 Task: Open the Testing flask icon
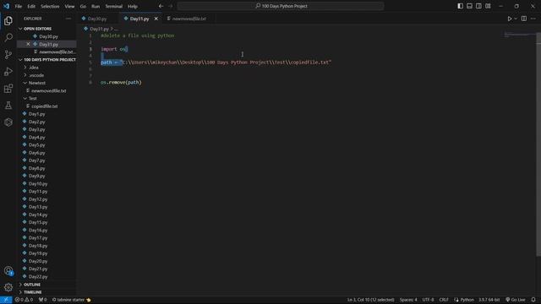(8, 106)
